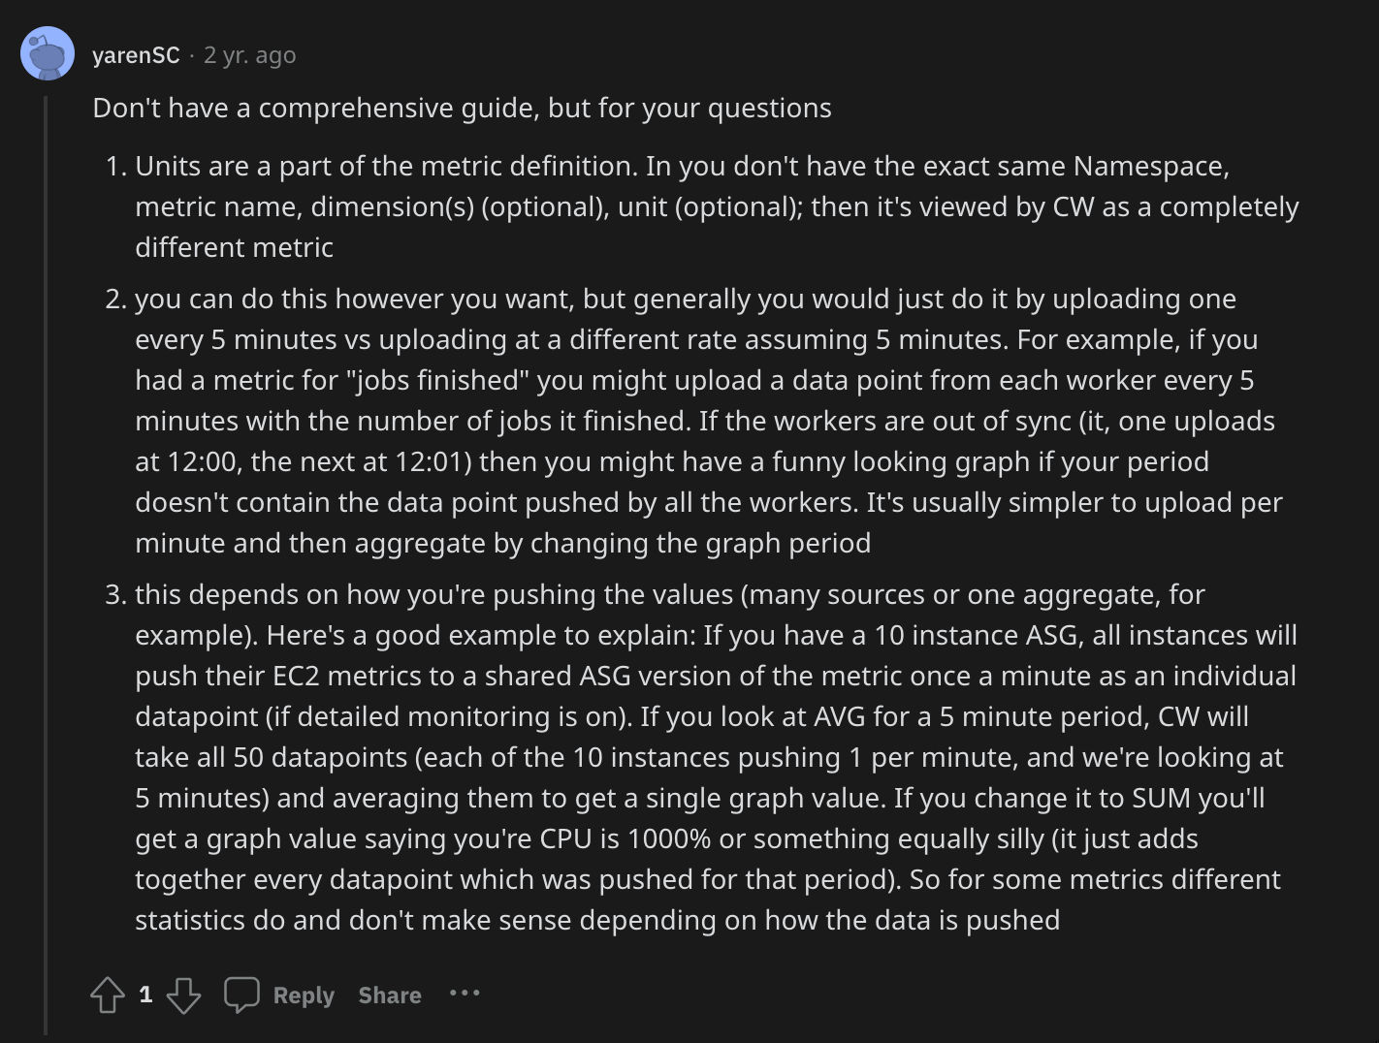The width and height of the screenshot is (1379, 1043).
Task: Upvote yarenSC's comment
Action: [107, 995]
